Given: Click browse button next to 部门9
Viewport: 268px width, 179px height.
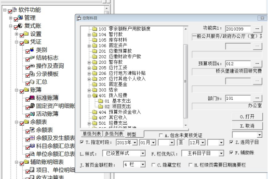Looking at the screenshot, I should click(x=257, y=98).
